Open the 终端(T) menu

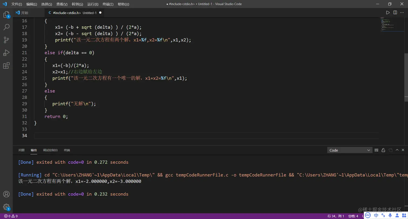click(108, 4)
